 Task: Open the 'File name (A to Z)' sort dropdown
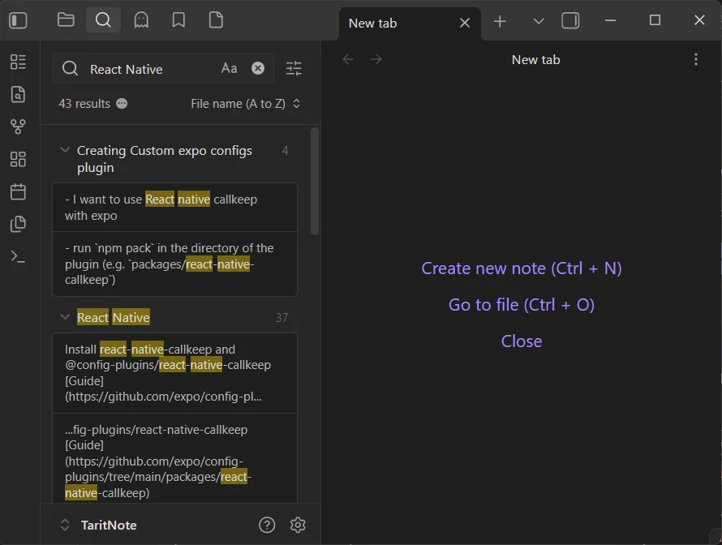[x=245, y=104]
